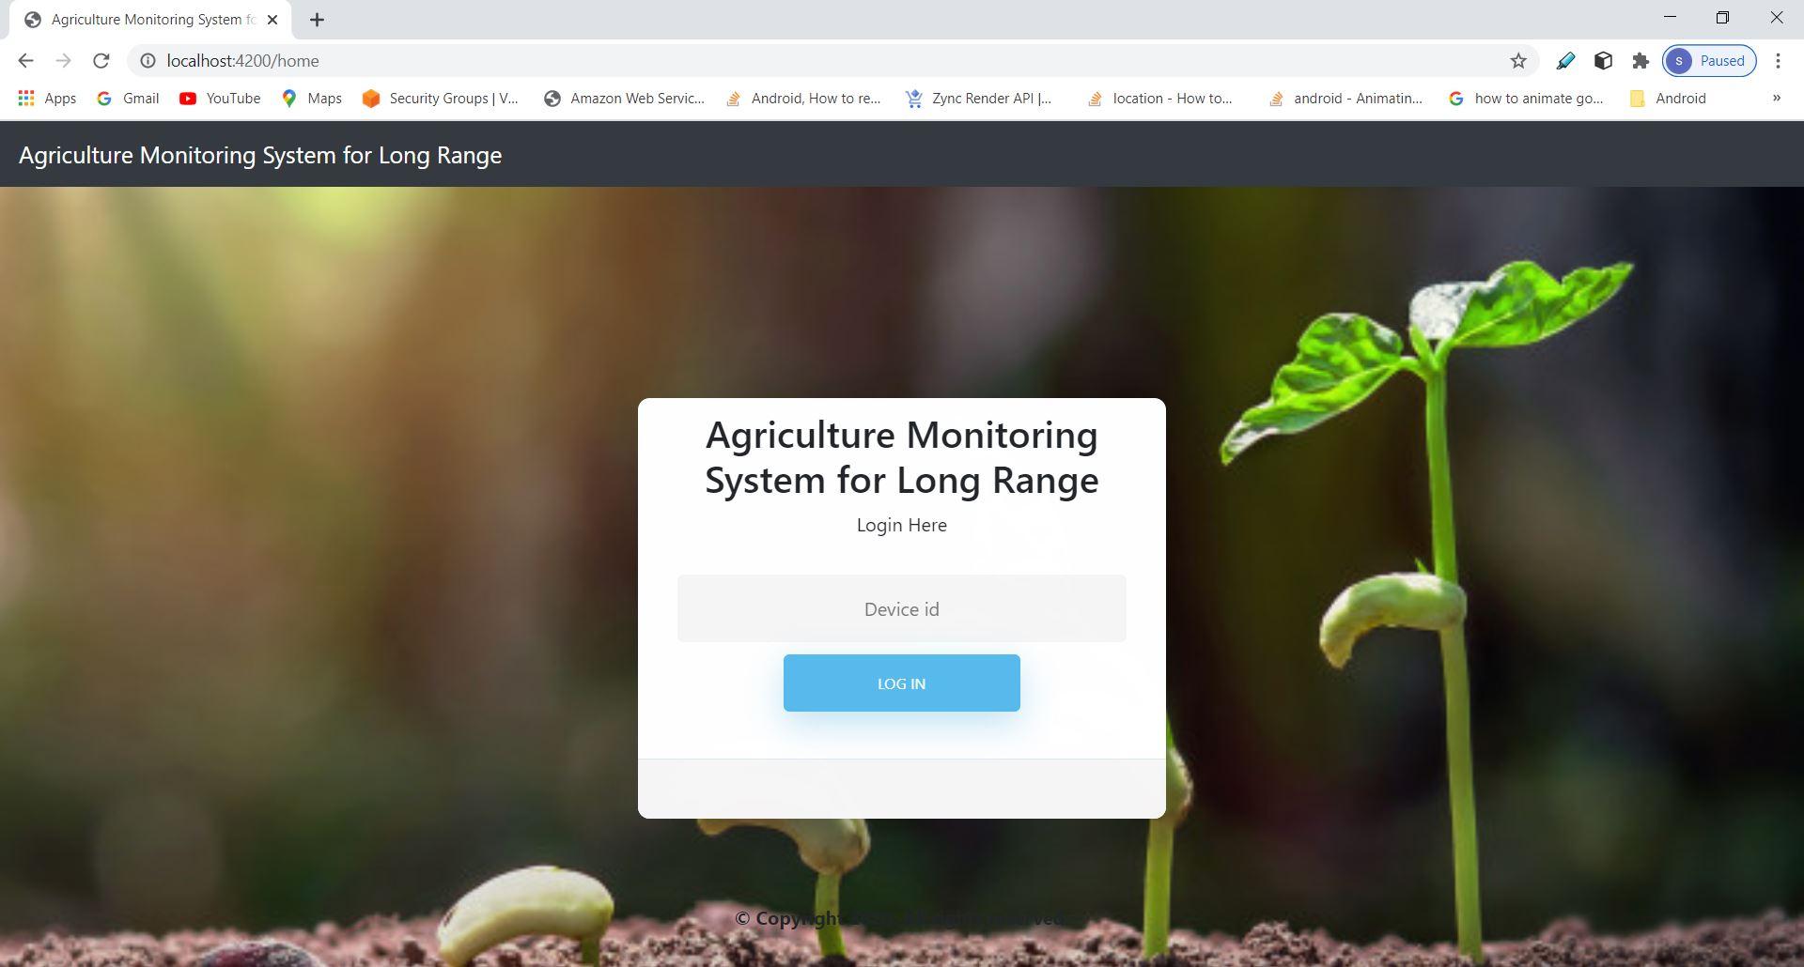
Task: Open the Extensions puzzle icon
Action: (1641, 61)
